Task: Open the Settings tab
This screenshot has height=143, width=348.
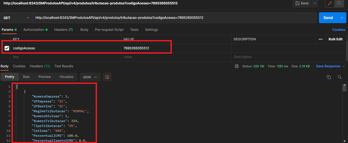Action: 151,30
